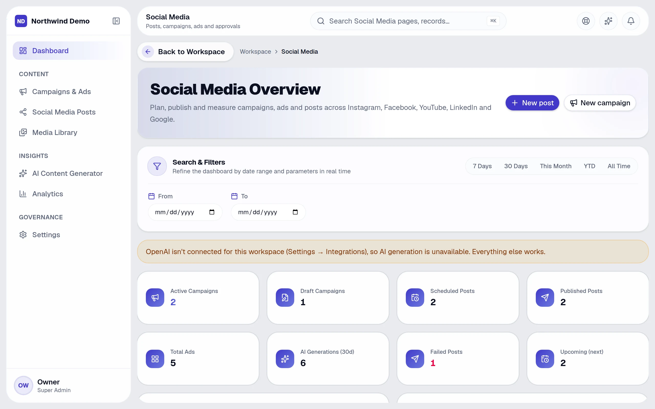The image size is (655, 409).
Task: Select the 30 Days range
Action: point(516,166)
